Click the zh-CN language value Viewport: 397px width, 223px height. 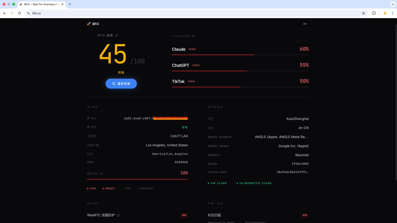pyautogui.click(x=303, y=128)
